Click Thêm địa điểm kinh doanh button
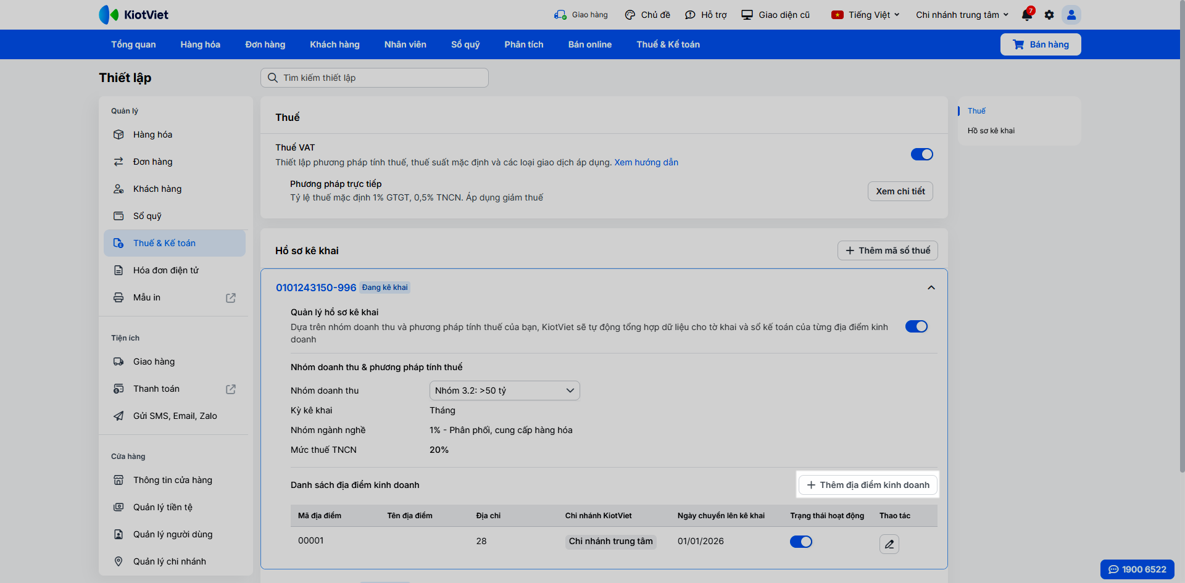 [x=868, y=485]
